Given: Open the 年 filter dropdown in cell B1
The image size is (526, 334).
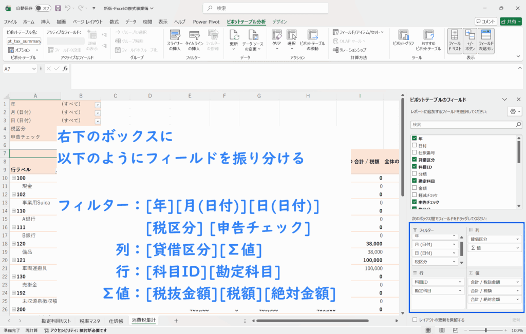Looking at the screenshot, I should coord(98,104).
